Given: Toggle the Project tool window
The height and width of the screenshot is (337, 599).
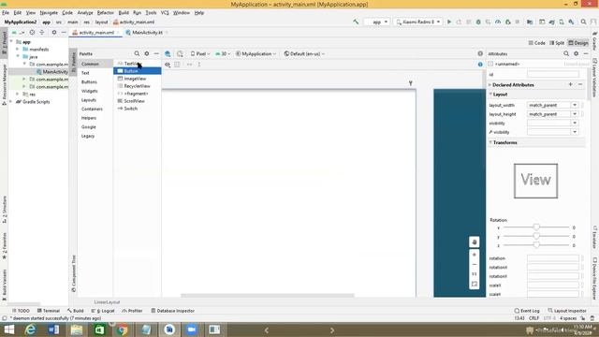Looking at the screenshot, I should coord(4,42).
